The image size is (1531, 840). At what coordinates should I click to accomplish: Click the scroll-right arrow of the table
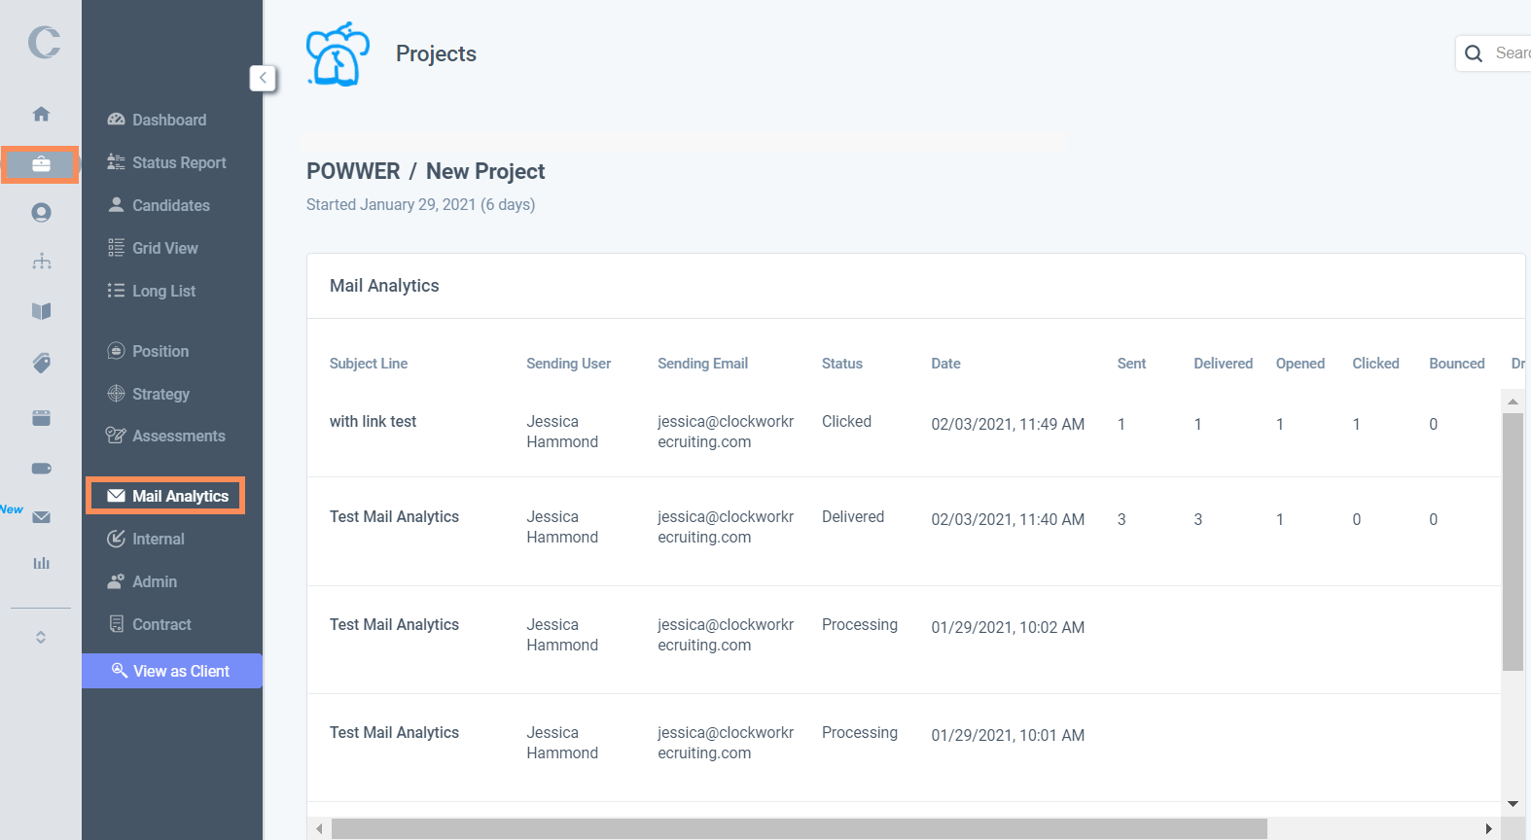(x=1488, y=828)
